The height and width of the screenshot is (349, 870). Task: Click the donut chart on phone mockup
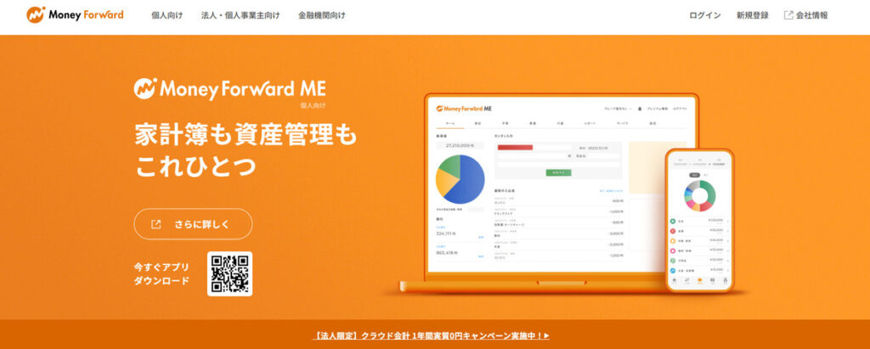click(x=700, y=196)
